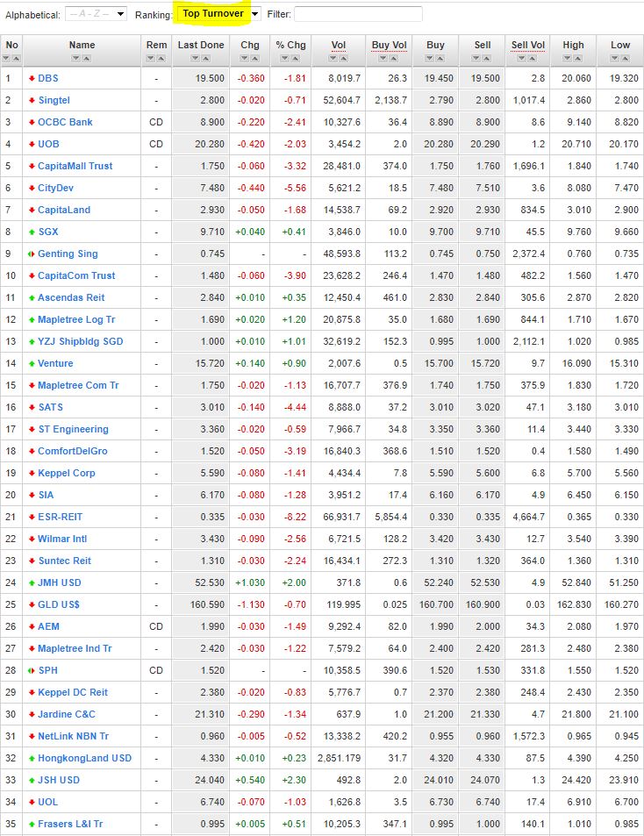
Task: Sort Rem column using its up arrow
Action: pos(161,58)
